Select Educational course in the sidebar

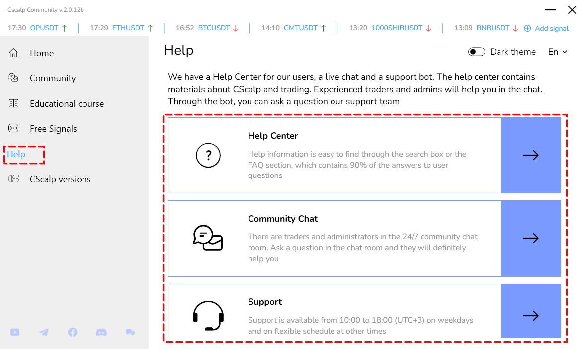(67, 103)
